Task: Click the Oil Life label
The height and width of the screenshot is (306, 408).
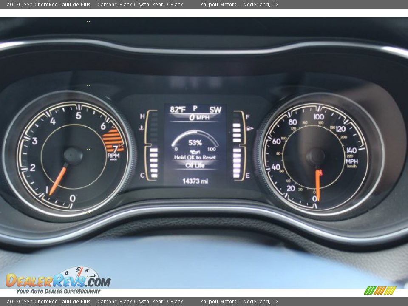Action: click(195, 165)
